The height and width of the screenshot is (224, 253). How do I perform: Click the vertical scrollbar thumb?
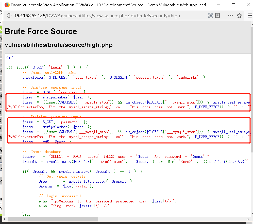click(x=252, y=89)
